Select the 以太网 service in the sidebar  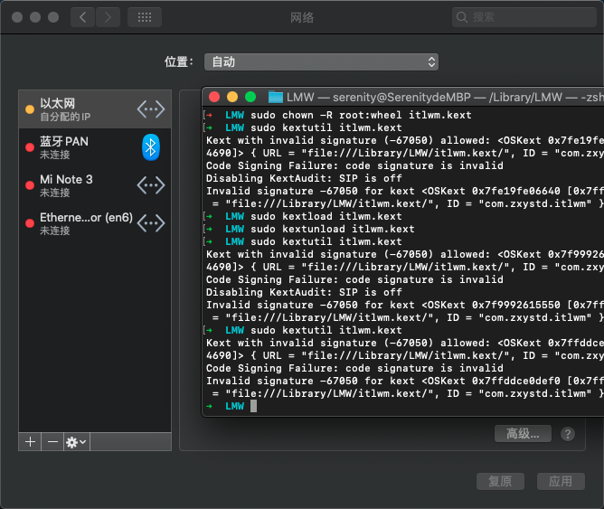(95, 109)
